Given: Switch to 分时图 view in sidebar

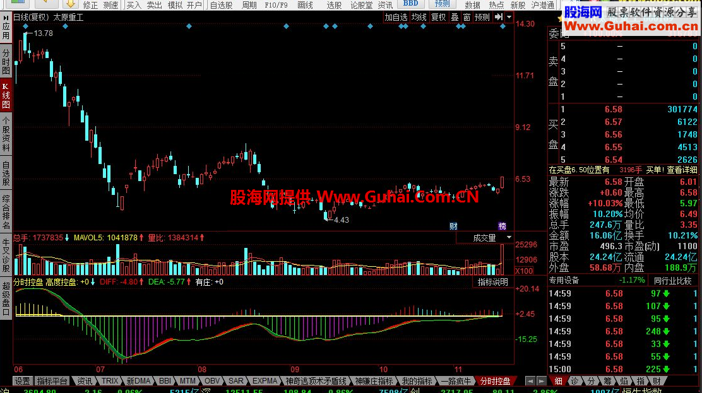Looking at the screenshot, I should (6, 61).
